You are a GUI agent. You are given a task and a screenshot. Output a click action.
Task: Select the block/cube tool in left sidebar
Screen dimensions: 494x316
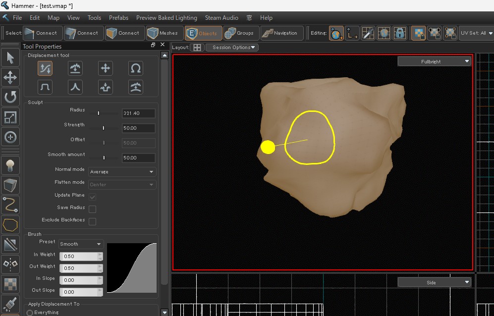click(10, 185)
